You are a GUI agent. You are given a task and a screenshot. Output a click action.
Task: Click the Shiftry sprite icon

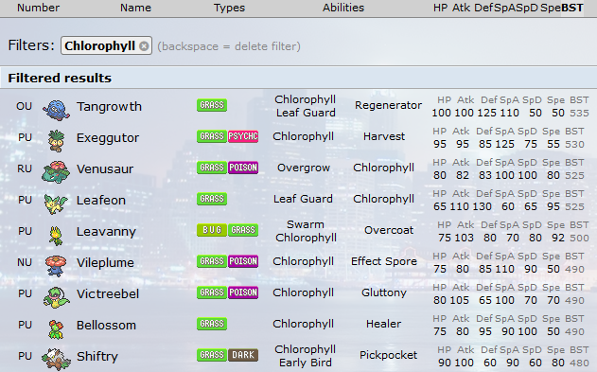click(x=56, y=360)
